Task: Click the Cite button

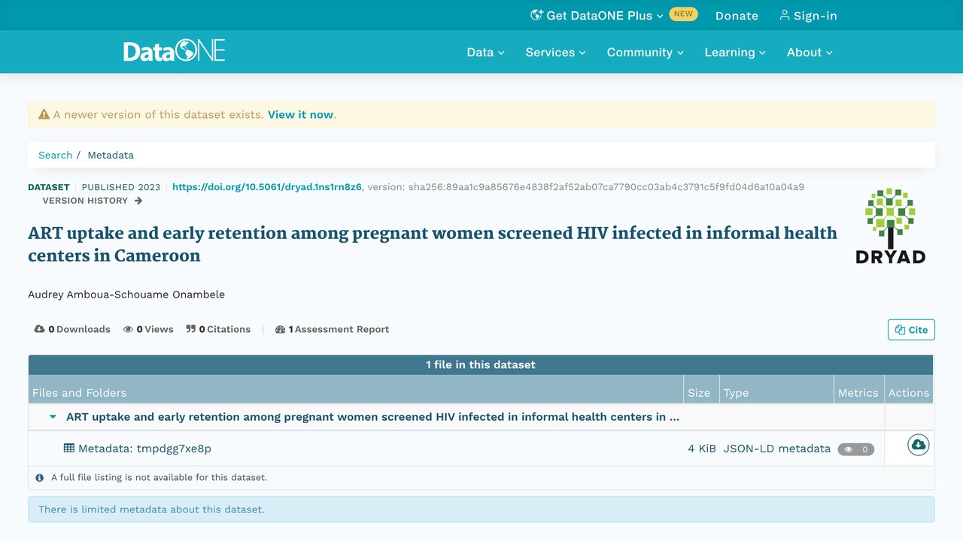Action: coord(911,330)
